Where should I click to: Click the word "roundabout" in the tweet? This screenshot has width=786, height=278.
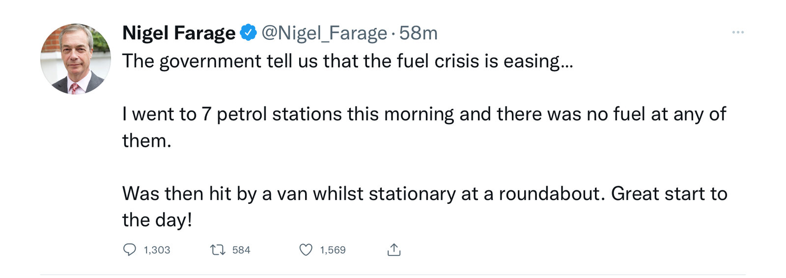[549, 194]
